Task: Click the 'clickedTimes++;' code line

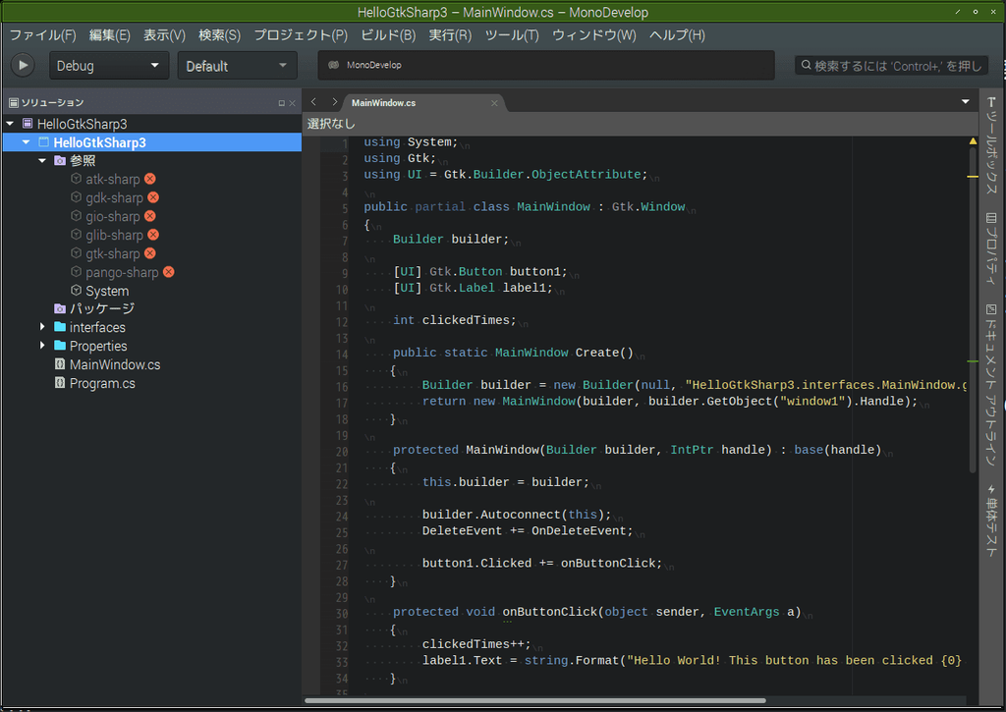Action: pyautogui.click(x=476, y=644)
